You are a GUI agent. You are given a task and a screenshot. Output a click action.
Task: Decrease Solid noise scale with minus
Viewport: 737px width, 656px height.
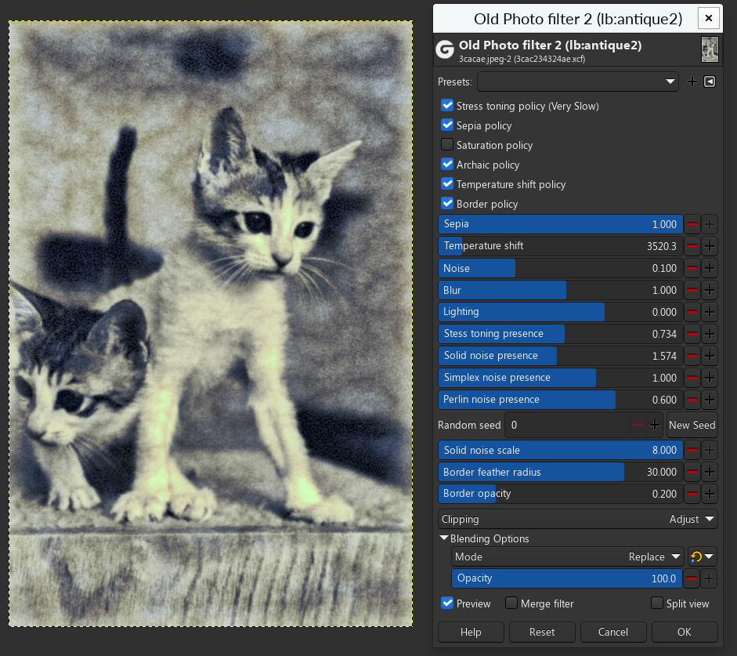click(x=692, y=450)
